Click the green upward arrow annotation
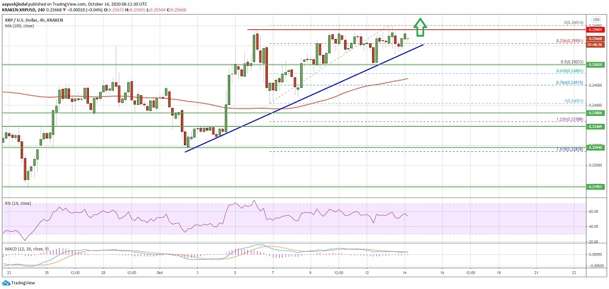The image size is (609, 289). click(x=419, y=27)
